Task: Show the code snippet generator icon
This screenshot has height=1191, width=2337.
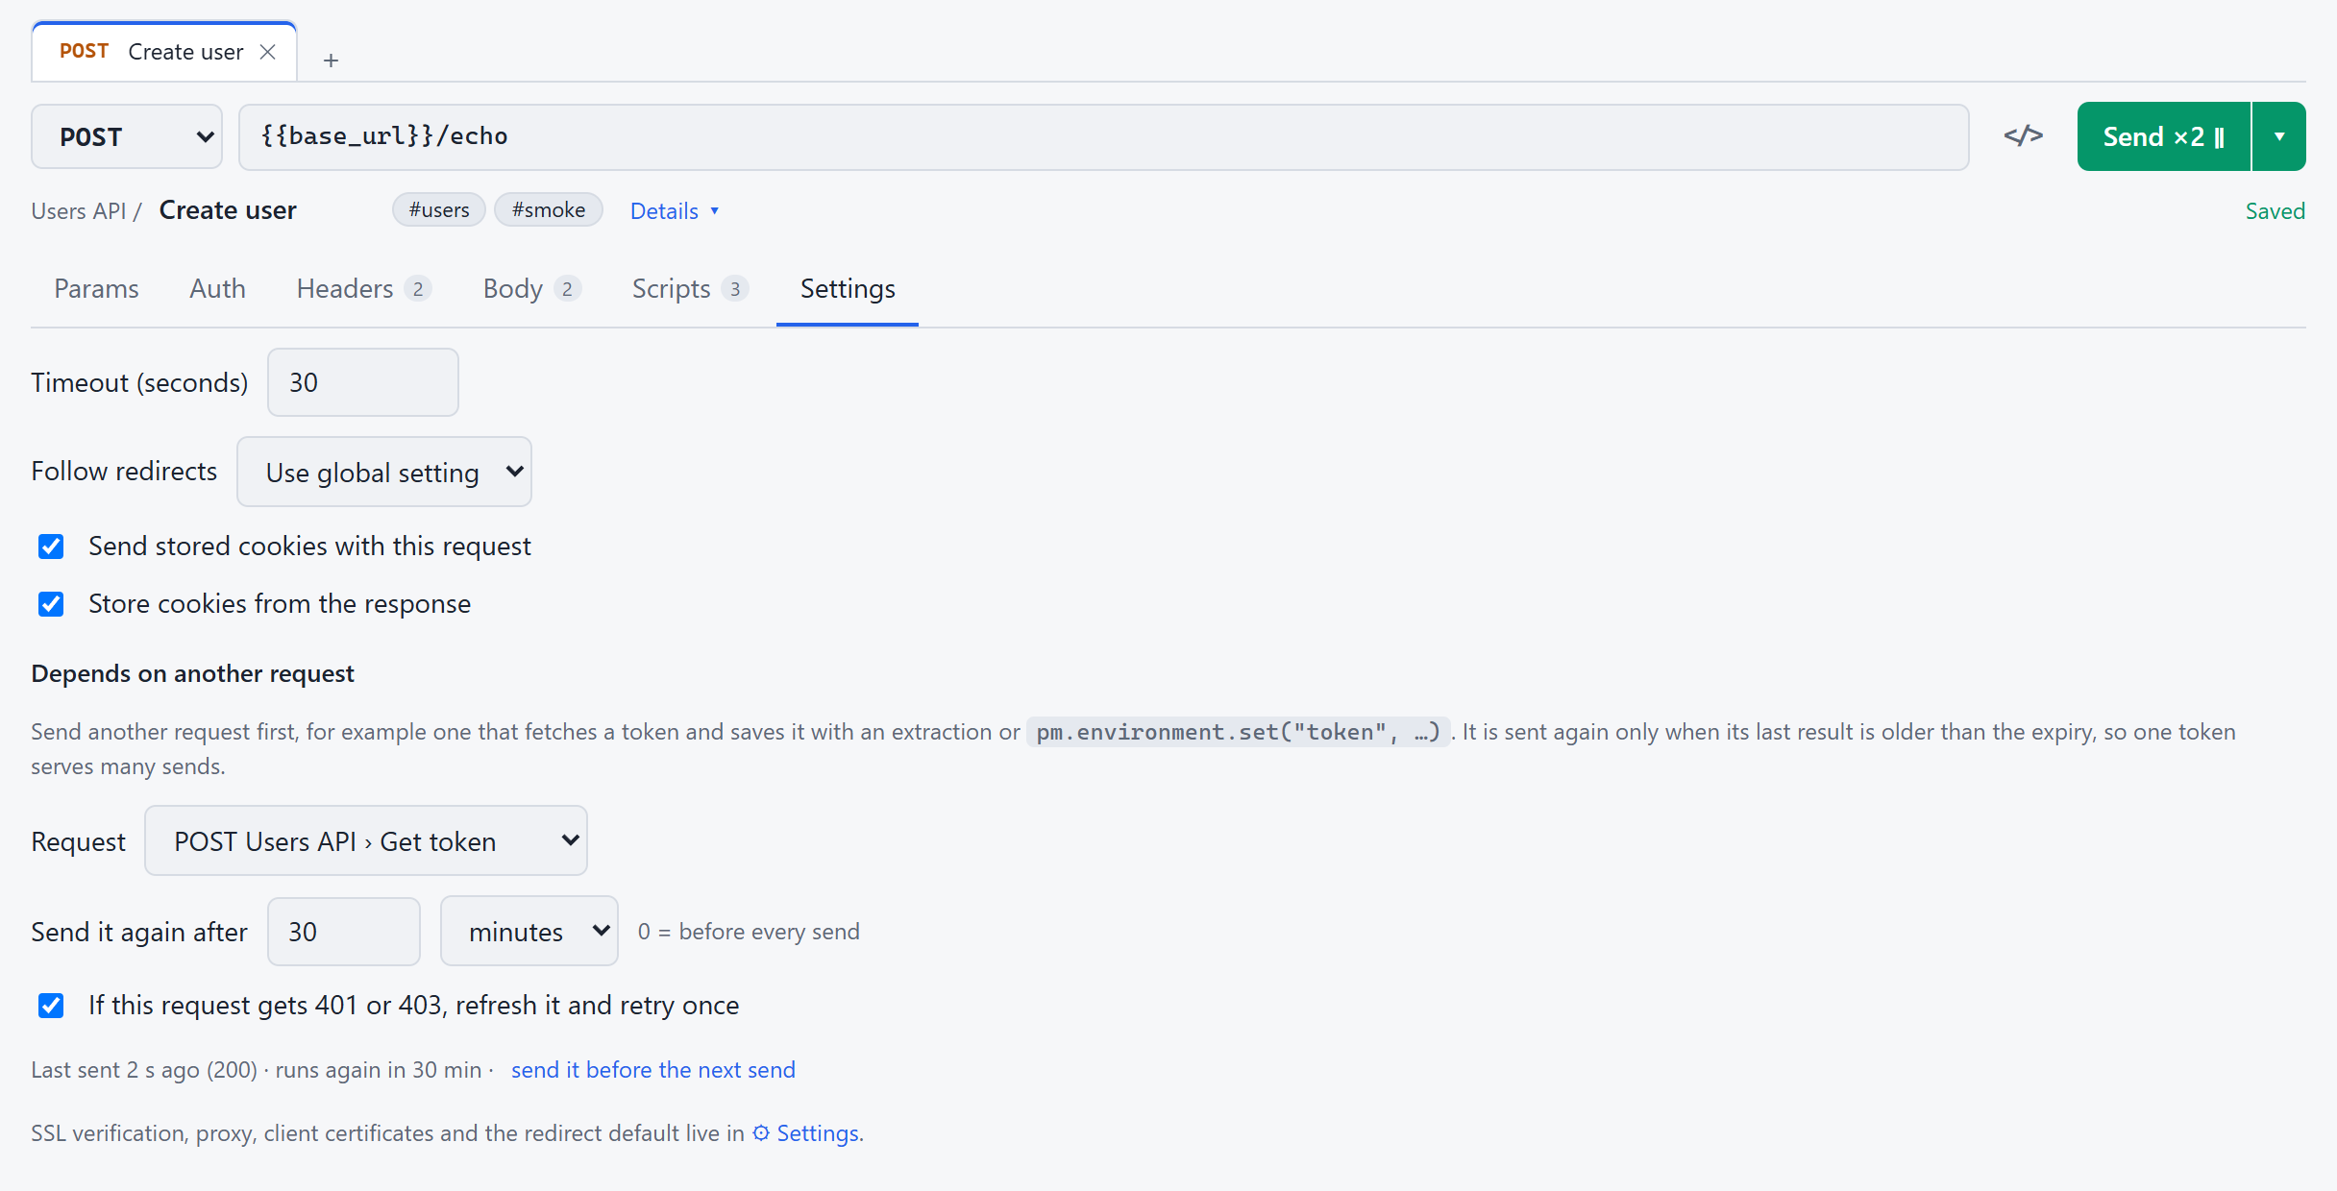Action: 2023,136
